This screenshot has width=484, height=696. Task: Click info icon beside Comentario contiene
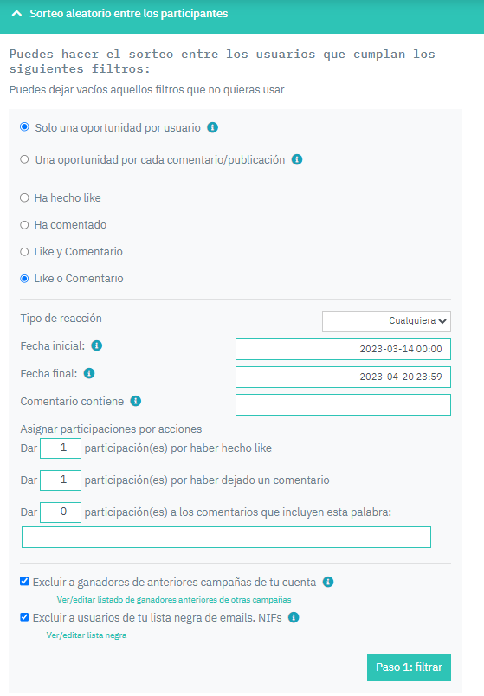(136, 402)
